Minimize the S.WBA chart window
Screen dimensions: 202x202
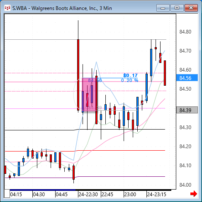pyautogui.click(x=163, y=8)
